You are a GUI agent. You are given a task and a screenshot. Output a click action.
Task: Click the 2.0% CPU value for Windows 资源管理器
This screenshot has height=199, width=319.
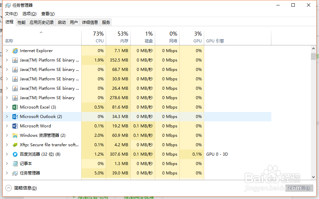coord(99,135)
